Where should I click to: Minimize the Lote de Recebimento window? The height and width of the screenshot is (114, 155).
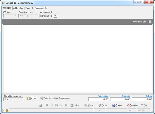click(x=137, y=2)
